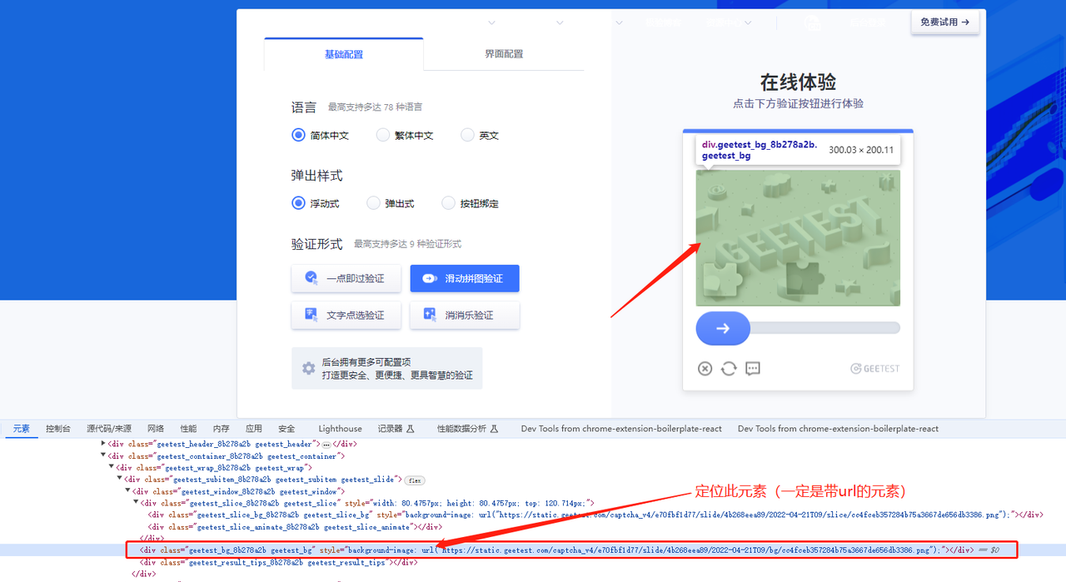Screen dimensions: 1066x582
Task: Collapse the geetest_slice div node arrow
Action: 137,503
